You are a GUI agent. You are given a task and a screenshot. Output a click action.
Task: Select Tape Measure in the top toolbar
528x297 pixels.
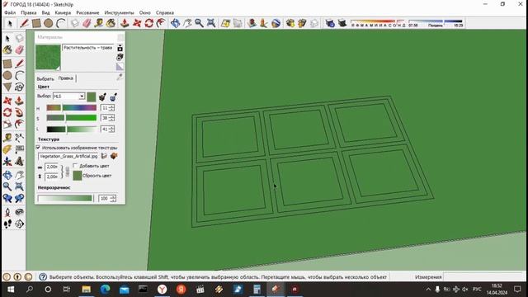[99, 23]
